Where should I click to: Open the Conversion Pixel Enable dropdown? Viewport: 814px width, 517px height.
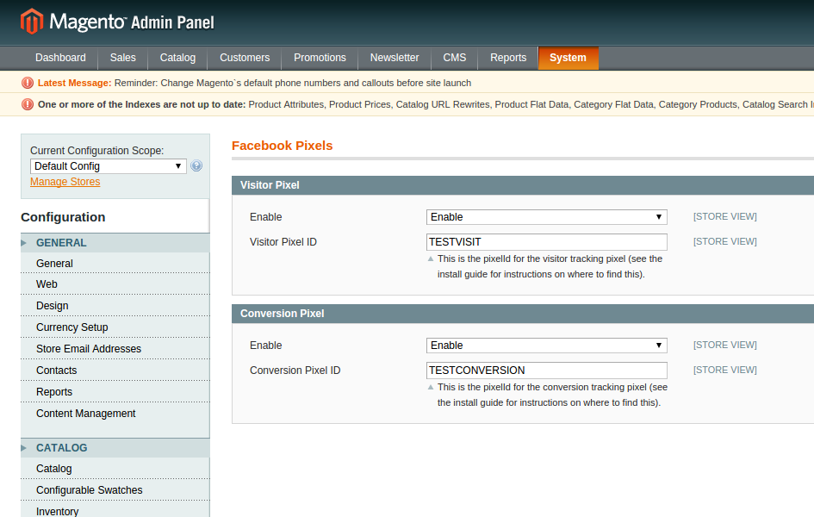[547, 346]
